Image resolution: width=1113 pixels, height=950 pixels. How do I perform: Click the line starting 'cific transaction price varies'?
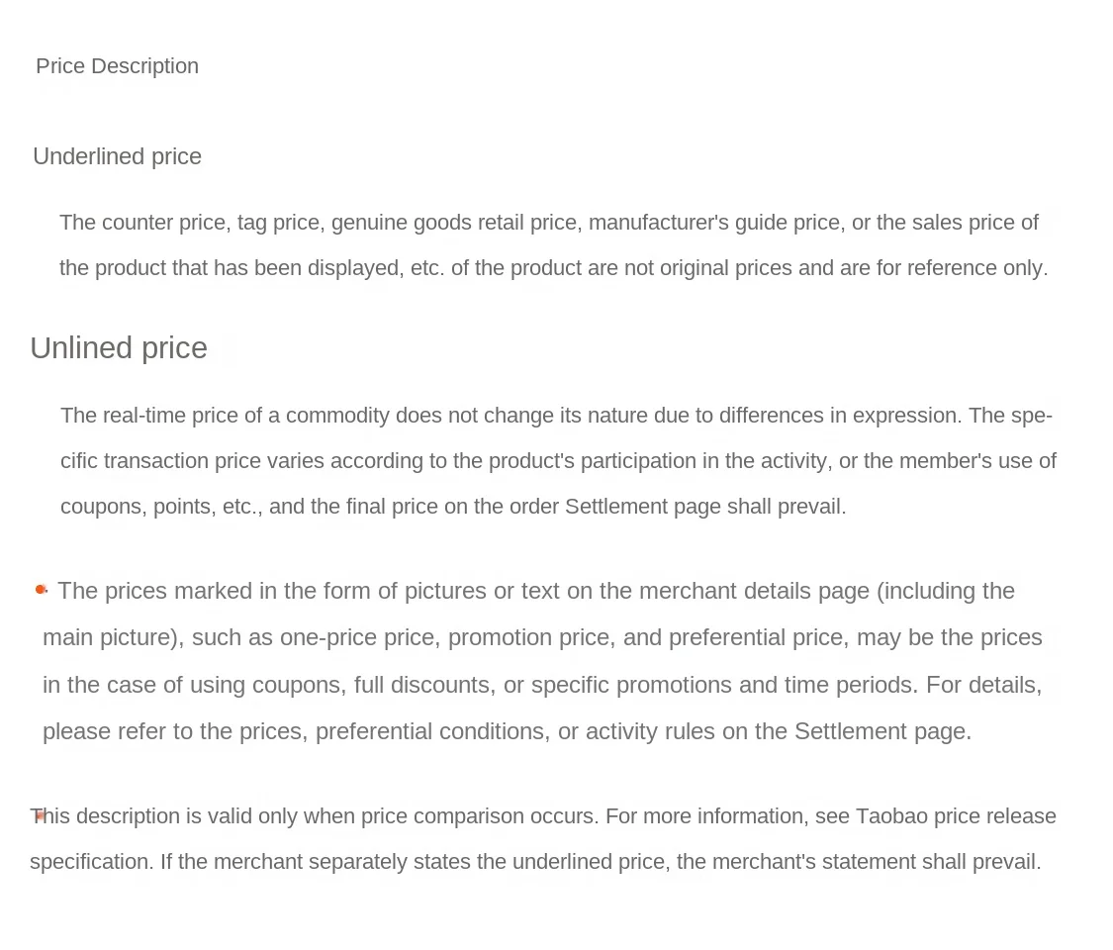point(558,461)
